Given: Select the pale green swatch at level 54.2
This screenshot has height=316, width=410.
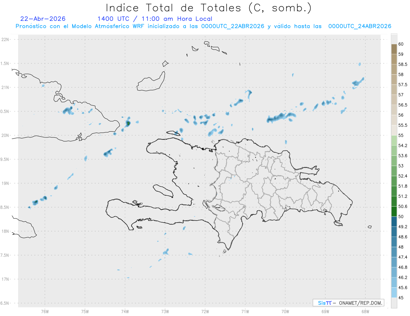Looking at the screenshot, I should pos(394,140).
